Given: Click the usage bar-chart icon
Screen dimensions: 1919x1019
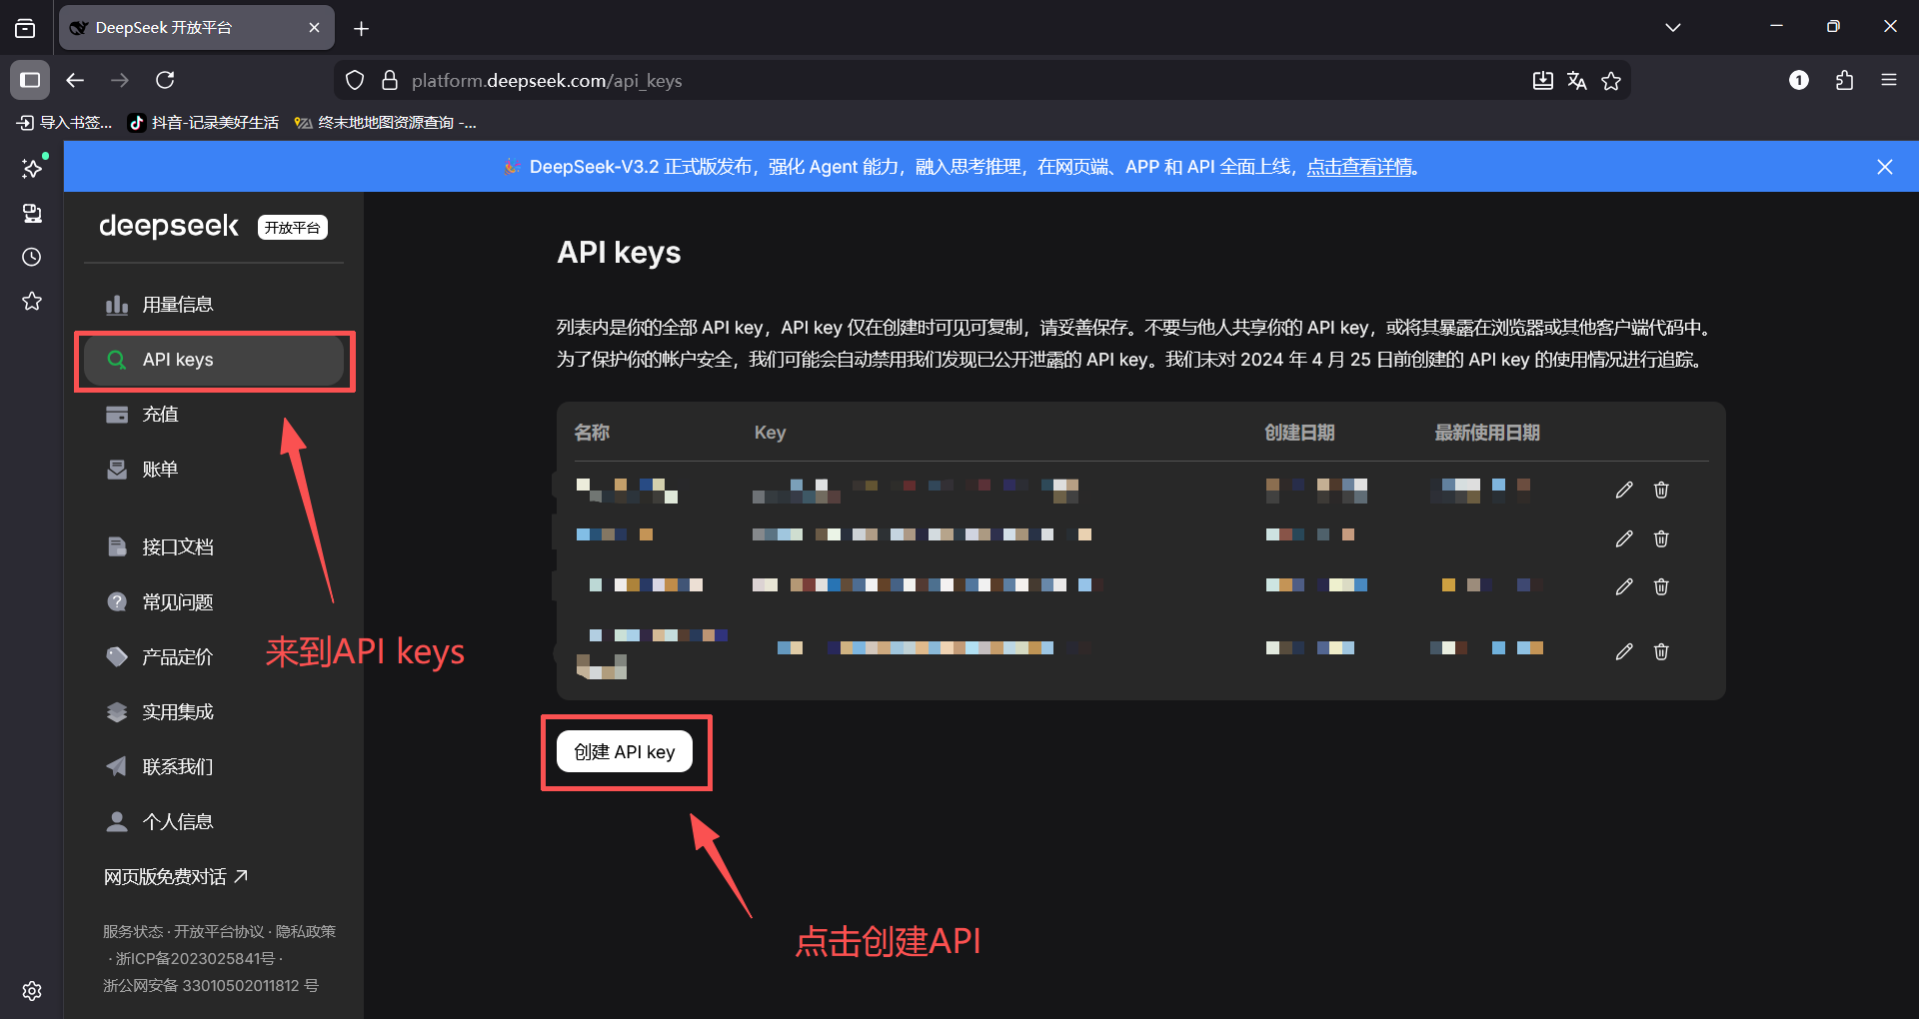Looking at the screenshot, I should tap(117, 305).
